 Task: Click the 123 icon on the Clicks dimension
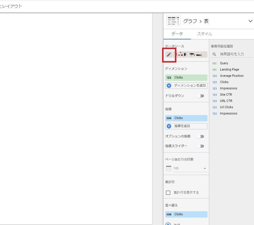point(169,77)
